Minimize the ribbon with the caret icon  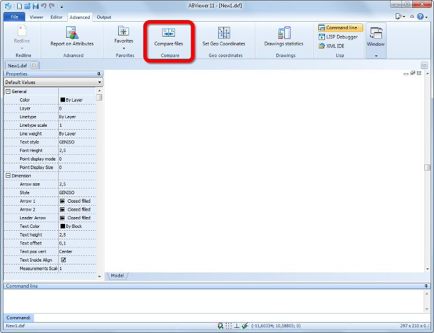[x=412, y=17]
